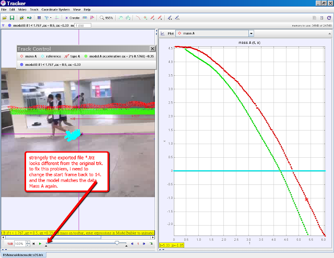Image resolution: width=334 pixels, height=258 pixels.
Task: Click the magnifier zoom icon
Action: coord(102,18)
